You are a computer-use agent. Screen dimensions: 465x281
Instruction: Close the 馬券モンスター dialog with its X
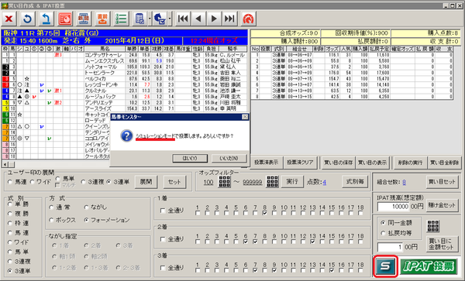245,117
